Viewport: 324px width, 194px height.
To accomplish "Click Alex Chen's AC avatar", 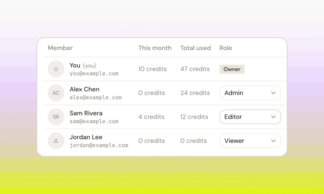I will pyautogui.click(x=56, y=93).
